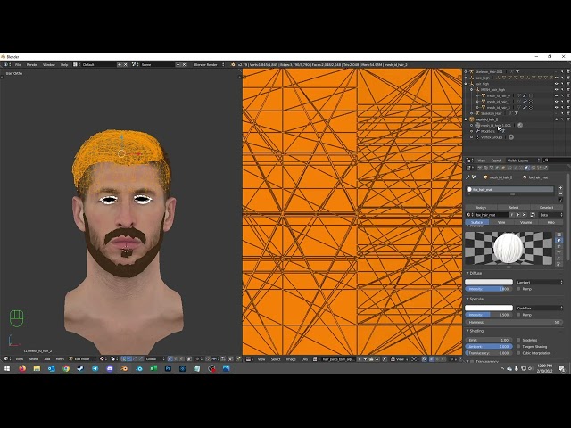Enable the Shadeless checkbox
Screen dimensions: 571x428
(x=518, y=340)
